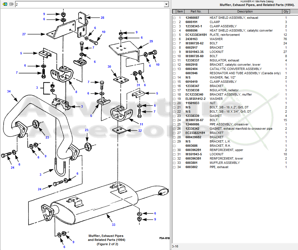Click description WASHER, flat, 1/2"
The image size is (298, 250).
(x=223, y=78)
